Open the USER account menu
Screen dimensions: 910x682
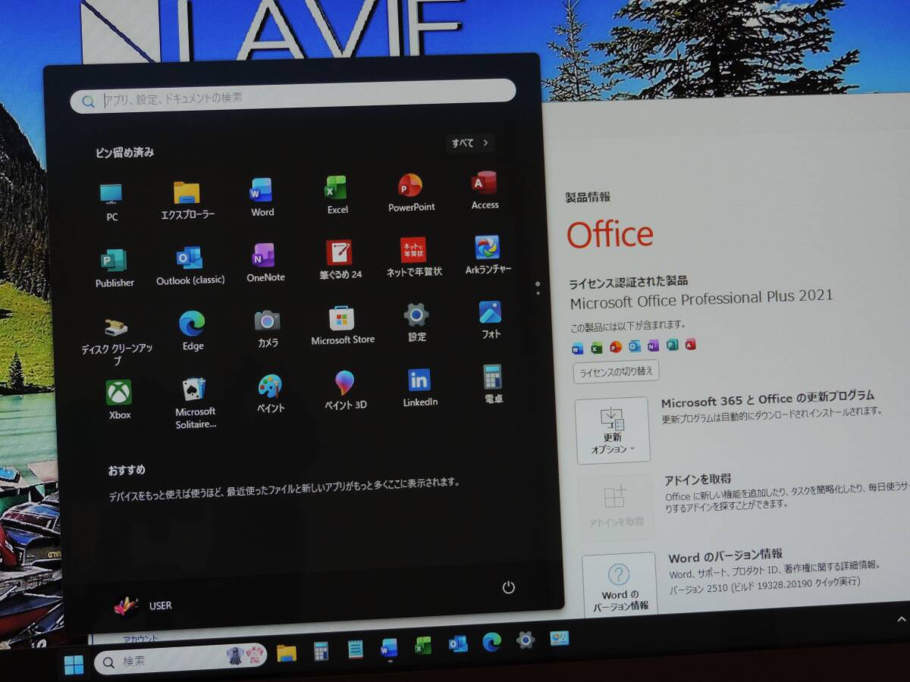[143, 605]
